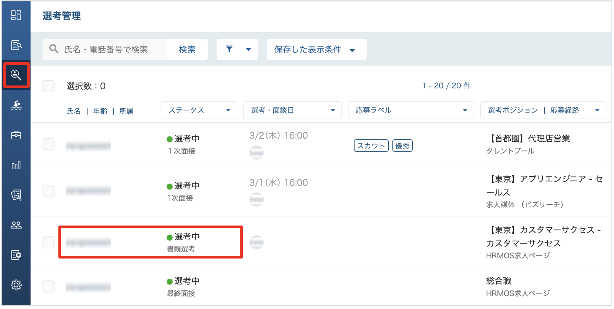Sort by the 氏名 column header
The height and width of the screenshot is (309, 614).
[74, 111]
